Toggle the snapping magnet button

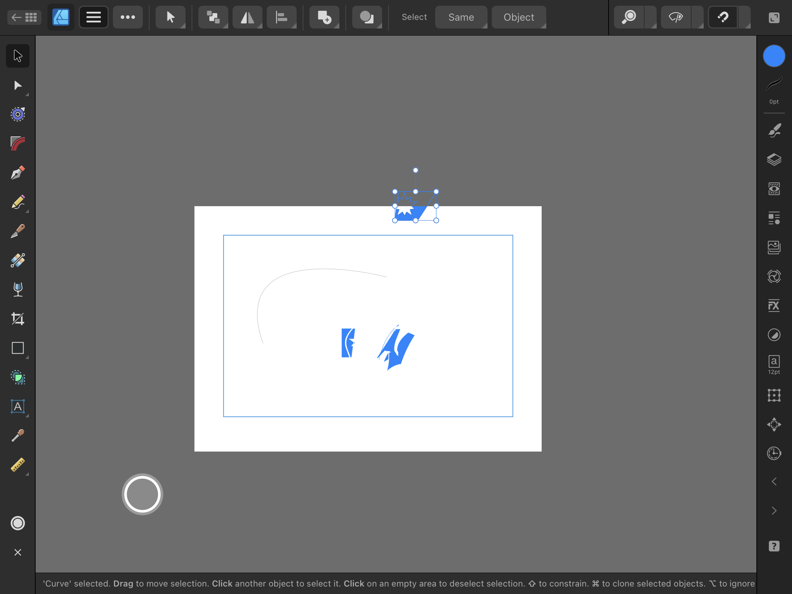(723, 17)
